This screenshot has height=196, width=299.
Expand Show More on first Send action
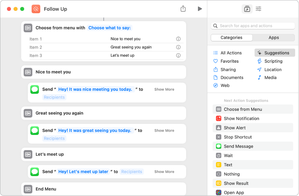(164, 89)
